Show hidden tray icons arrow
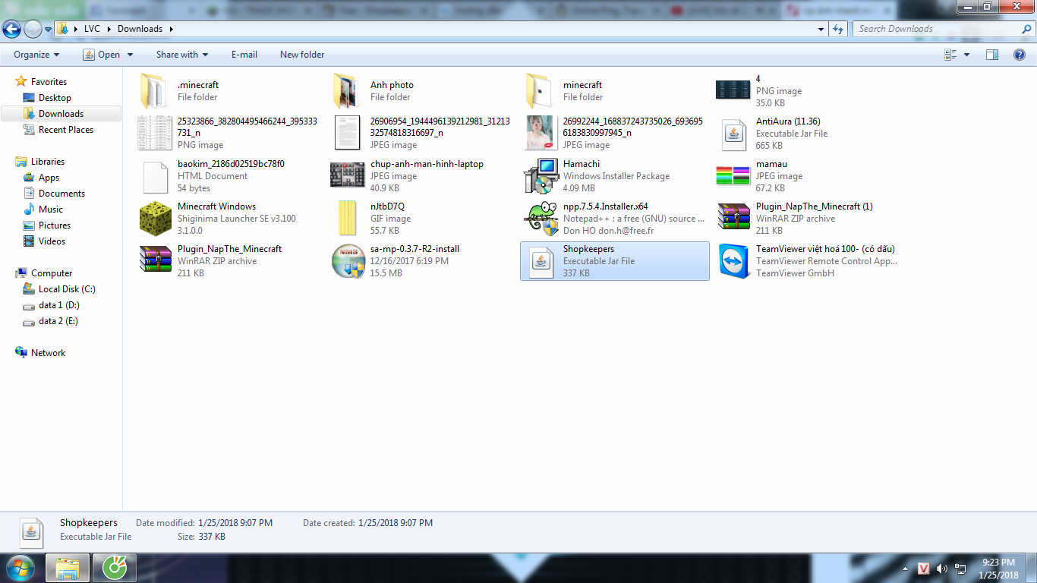This screenshot has width=1037, height=583. [905, 569]
